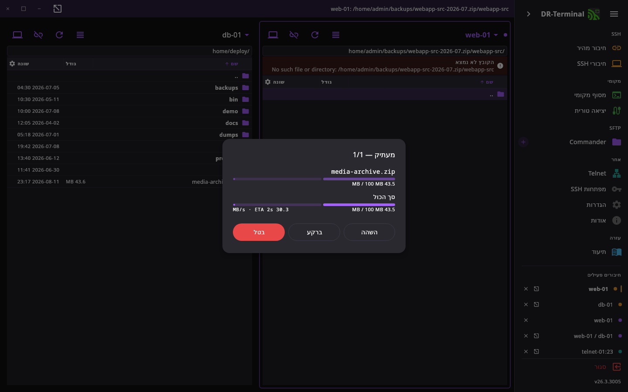Sort db-01 pane by שם name column
Screen dimensions: 628x392
tap(232, 64)
